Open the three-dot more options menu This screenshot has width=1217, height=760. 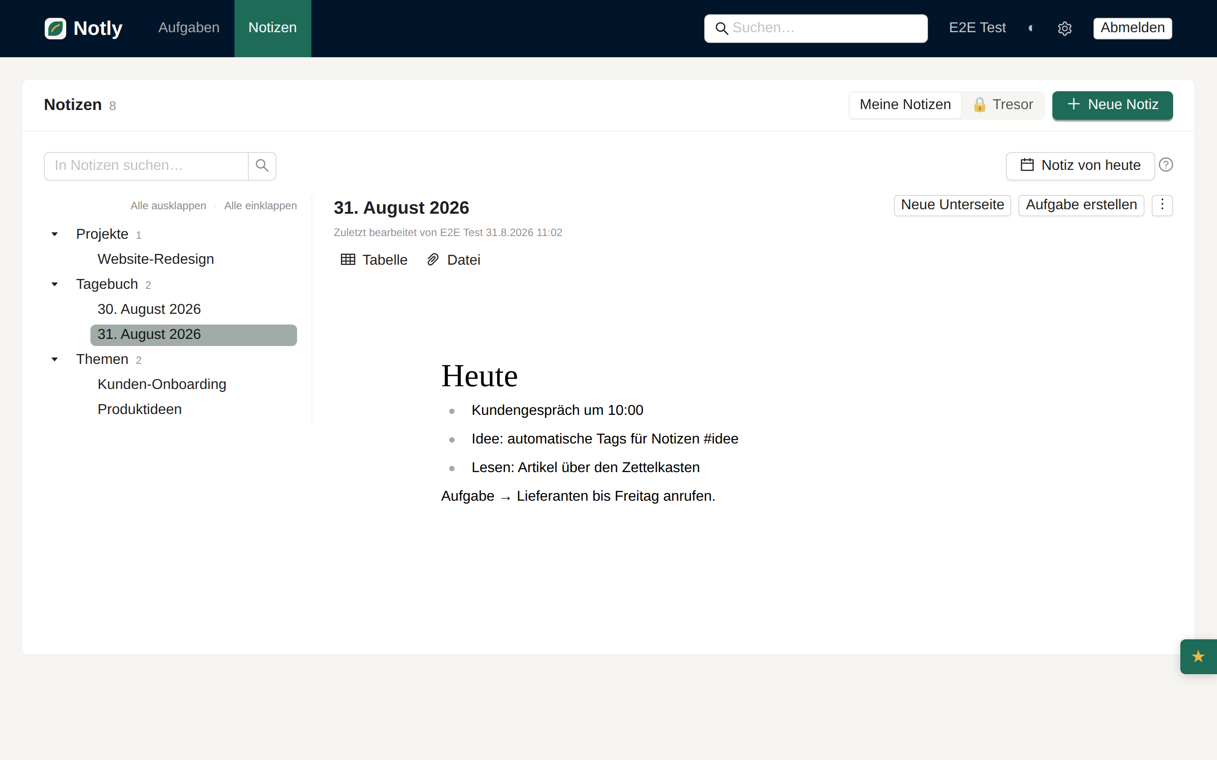coord(1162,205)
